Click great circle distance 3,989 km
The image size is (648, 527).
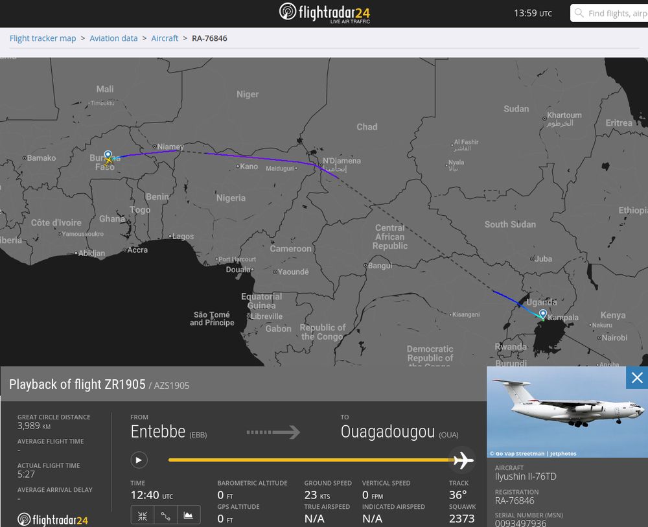[34, 426]
